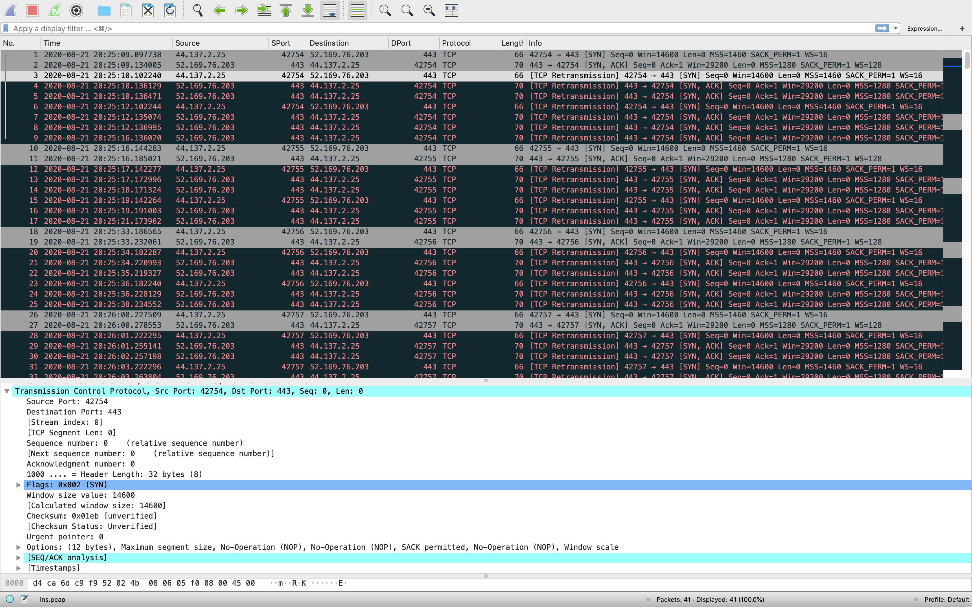This screenshot has width=972, height=607.
Task: Click the display filter bookmark icon
Action: click(6, 29)
